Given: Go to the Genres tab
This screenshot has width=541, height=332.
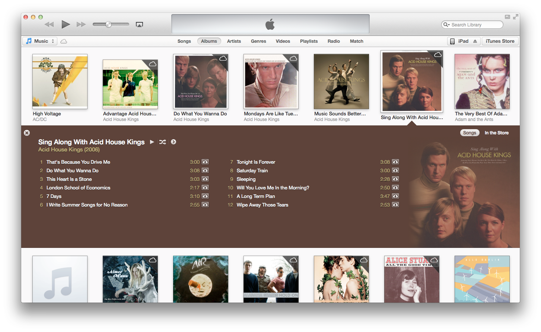Looking at the screenshot, I should click(258, 41).
